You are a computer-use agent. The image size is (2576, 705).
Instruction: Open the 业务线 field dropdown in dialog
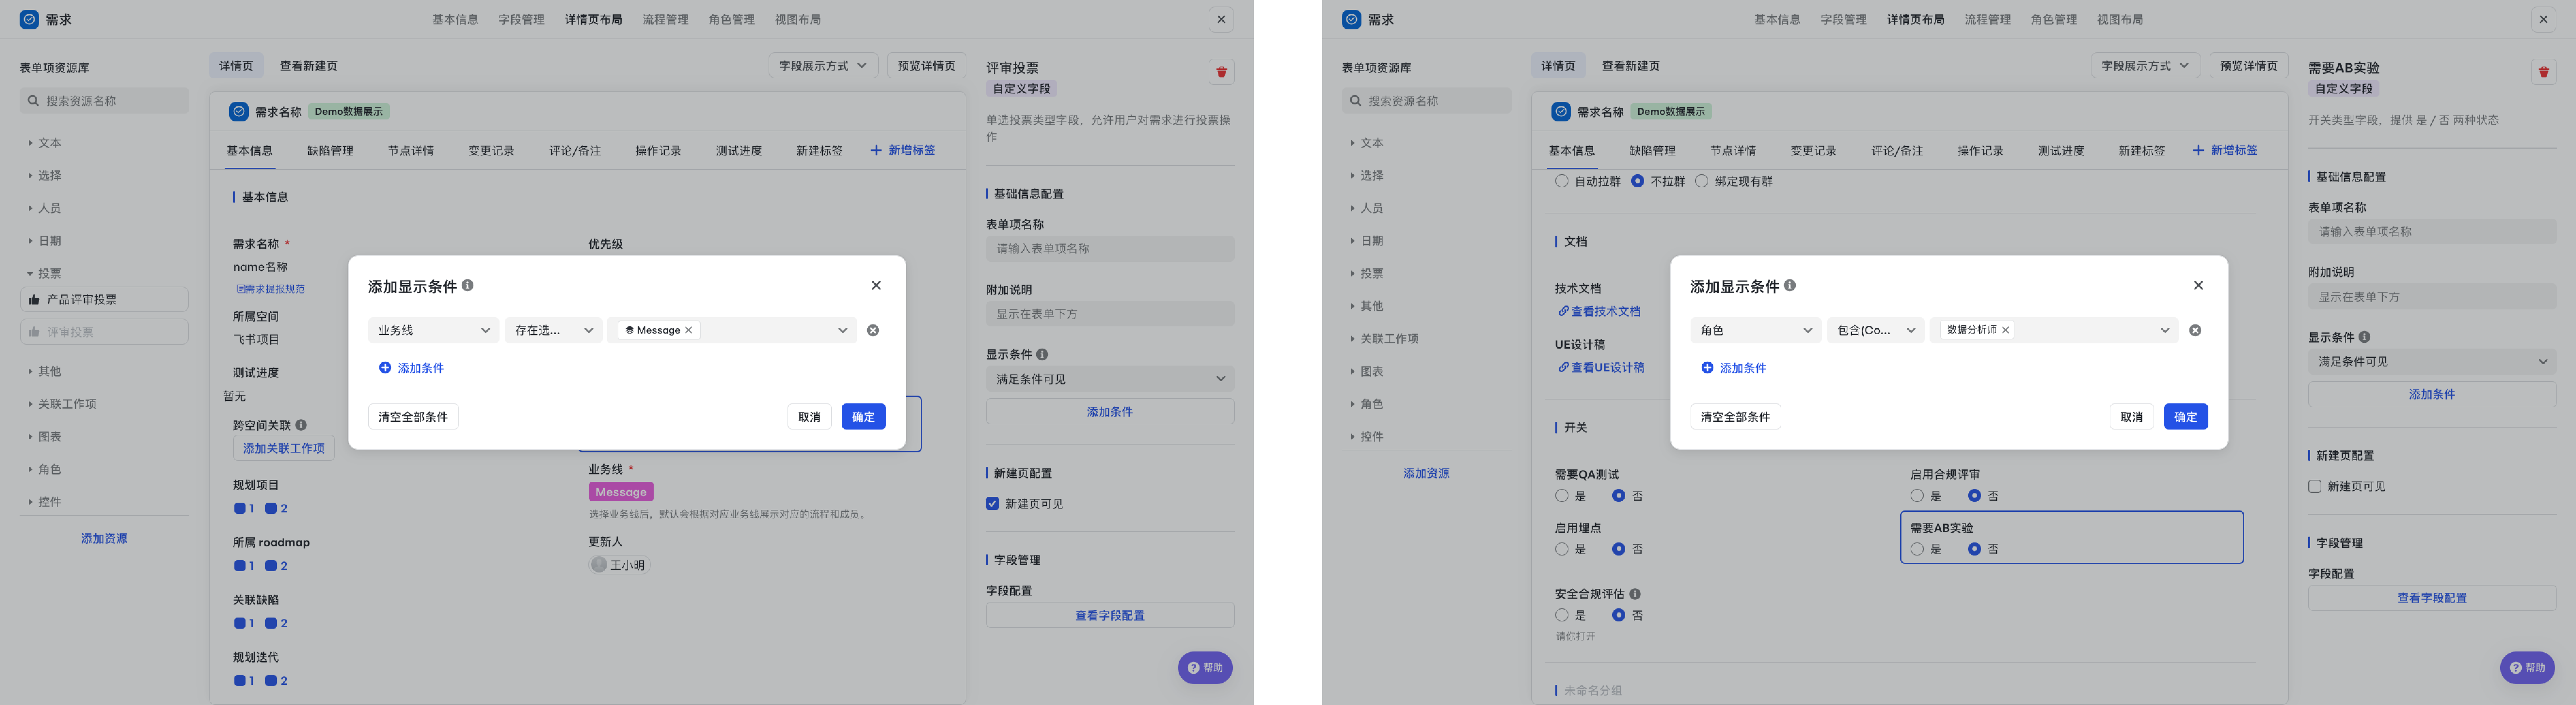pos(433,330)
